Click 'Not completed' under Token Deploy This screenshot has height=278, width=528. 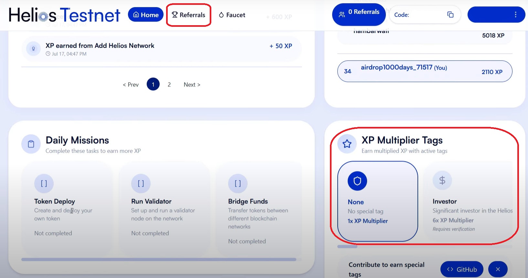click(x=53, y=233)
